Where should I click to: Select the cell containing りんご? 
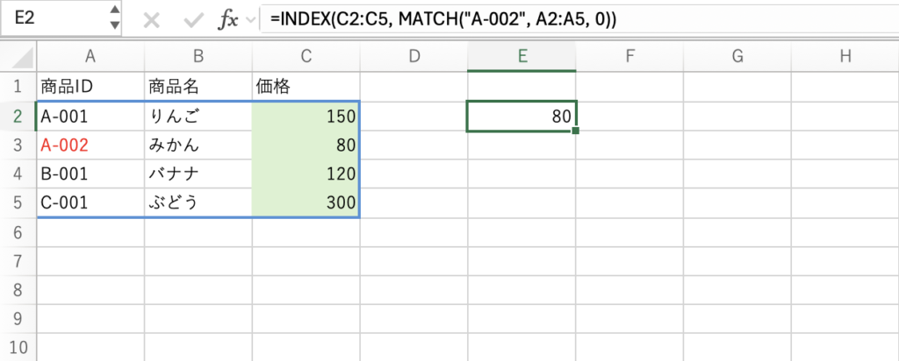tap(198, 116)
